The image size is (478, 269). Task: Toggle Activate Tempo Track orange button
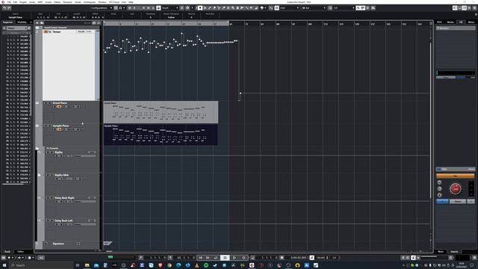coord(46,31)
